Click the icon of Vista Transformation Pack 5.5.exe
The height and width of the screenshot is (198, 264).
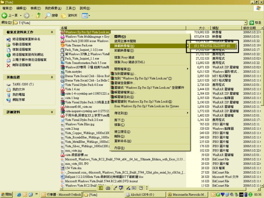63,63
